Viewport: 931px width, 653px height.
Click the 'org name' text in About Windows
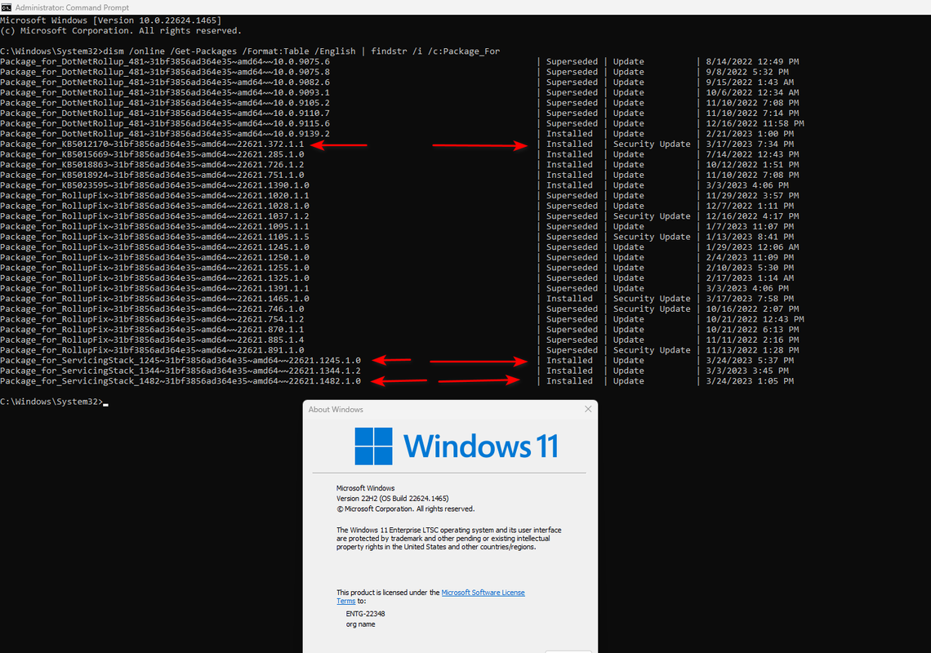(360, 624)
